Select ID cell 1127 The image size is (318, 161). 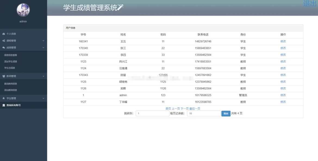pos(83,102)
